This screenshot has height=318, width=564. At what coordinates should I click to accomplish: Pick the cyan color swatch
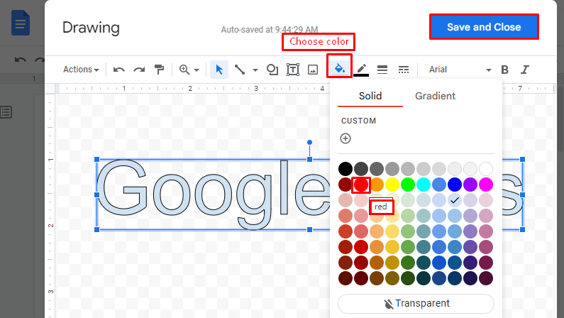tap(424, 185)
